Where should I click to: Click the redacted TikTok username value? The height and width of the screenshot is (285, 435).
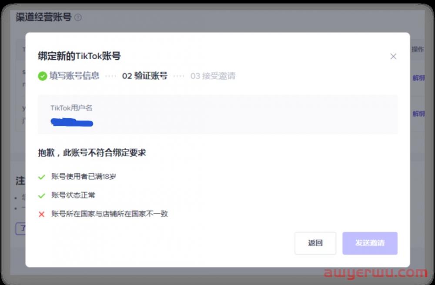tap(72, 122)
